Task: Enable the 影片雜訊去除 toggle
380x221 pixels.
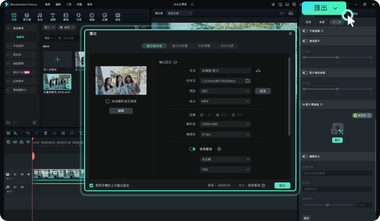Action: click(x=305, y=73)
